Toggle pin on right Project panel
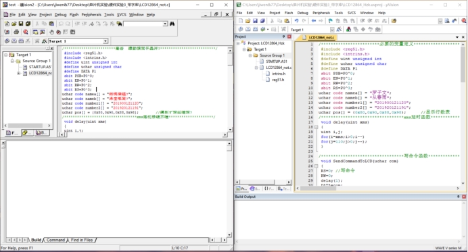 point(283,36)
